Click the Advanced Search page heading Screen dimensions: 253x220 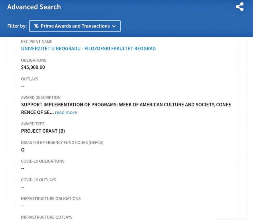[34, 7]
